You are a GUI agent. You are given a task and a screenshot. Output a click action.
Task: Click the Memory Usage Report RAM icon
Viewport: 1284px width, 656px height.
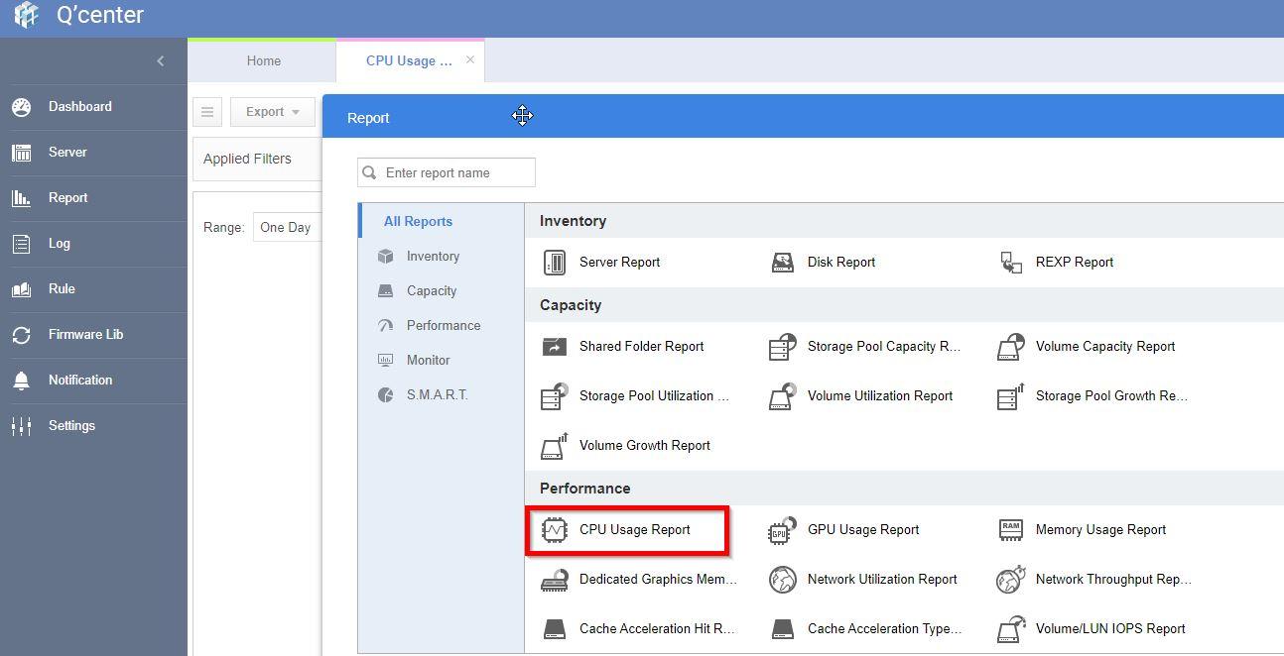point(1011,530)
